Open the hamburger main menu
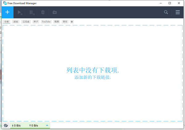This screenshot has width=185, height=130. [x=178, y=12]
